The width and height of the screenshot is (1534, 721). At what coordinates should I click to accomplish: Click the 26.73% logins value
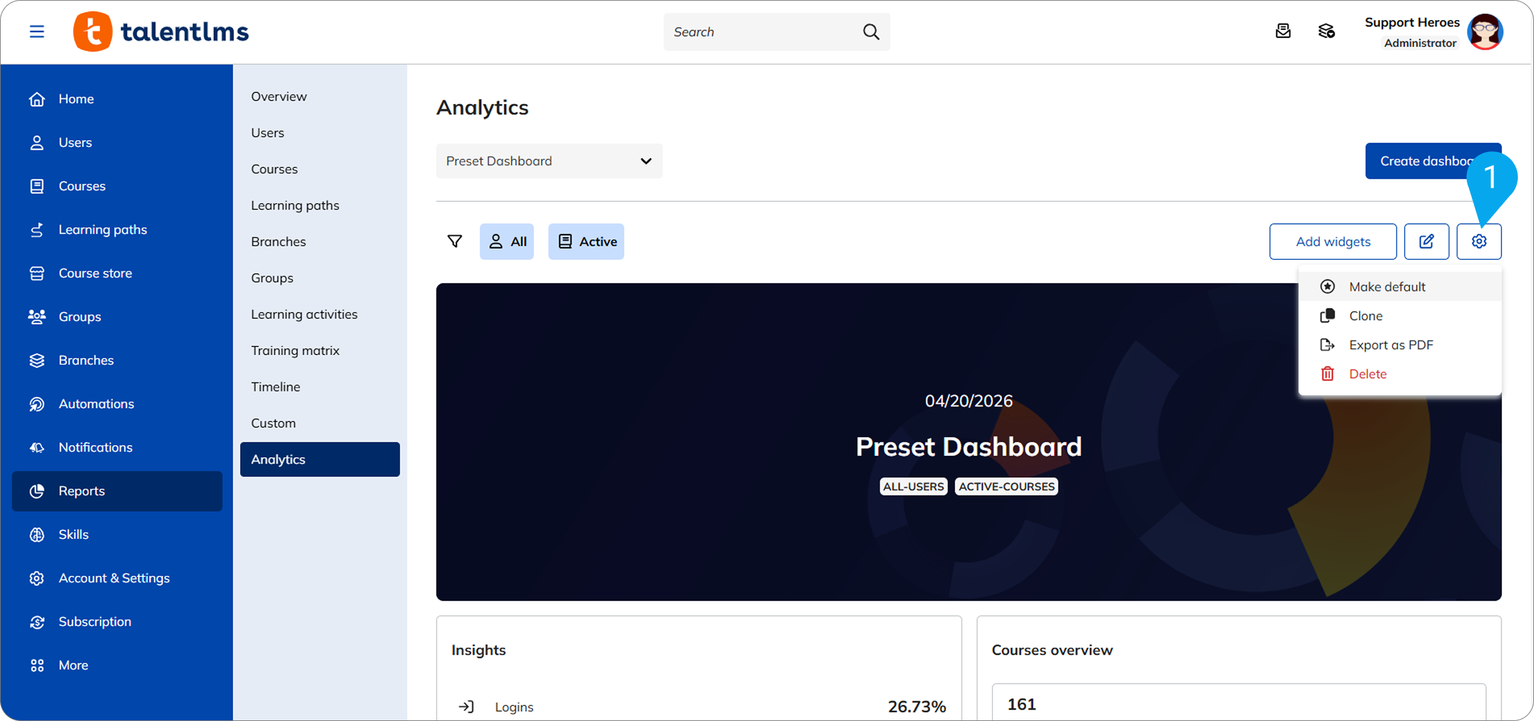(917, 706)
